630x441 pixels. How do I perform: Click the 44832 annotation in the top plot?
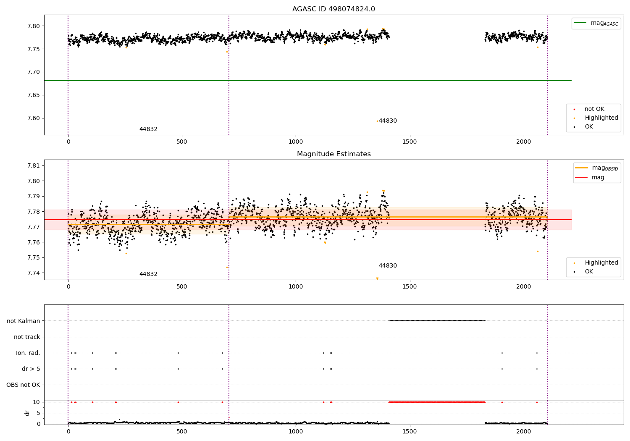click(148, 129)
